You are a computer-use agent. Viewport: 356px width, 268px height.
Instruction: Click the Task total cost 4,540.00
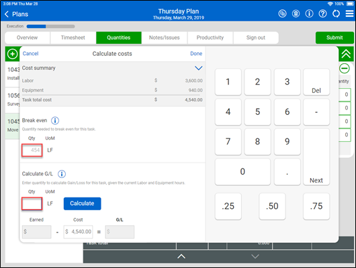(193, 99)
